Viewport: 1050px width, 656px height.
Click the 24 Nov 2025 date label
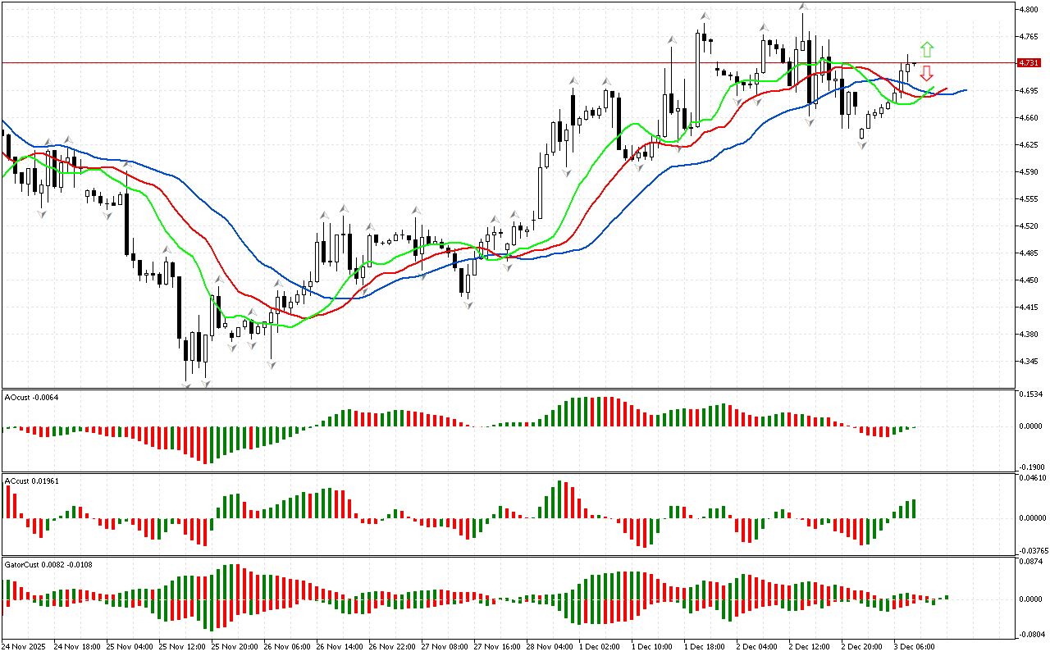tap(26, 646)
